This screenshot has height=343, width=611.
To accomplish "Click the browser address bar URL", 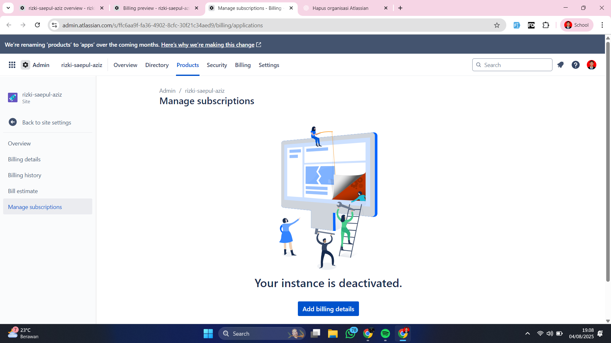I will (162, 25).
